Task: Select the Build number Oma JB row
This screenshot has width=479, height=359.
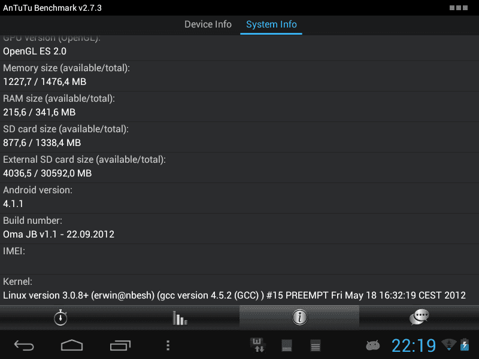Action: (x=239, y=229)
